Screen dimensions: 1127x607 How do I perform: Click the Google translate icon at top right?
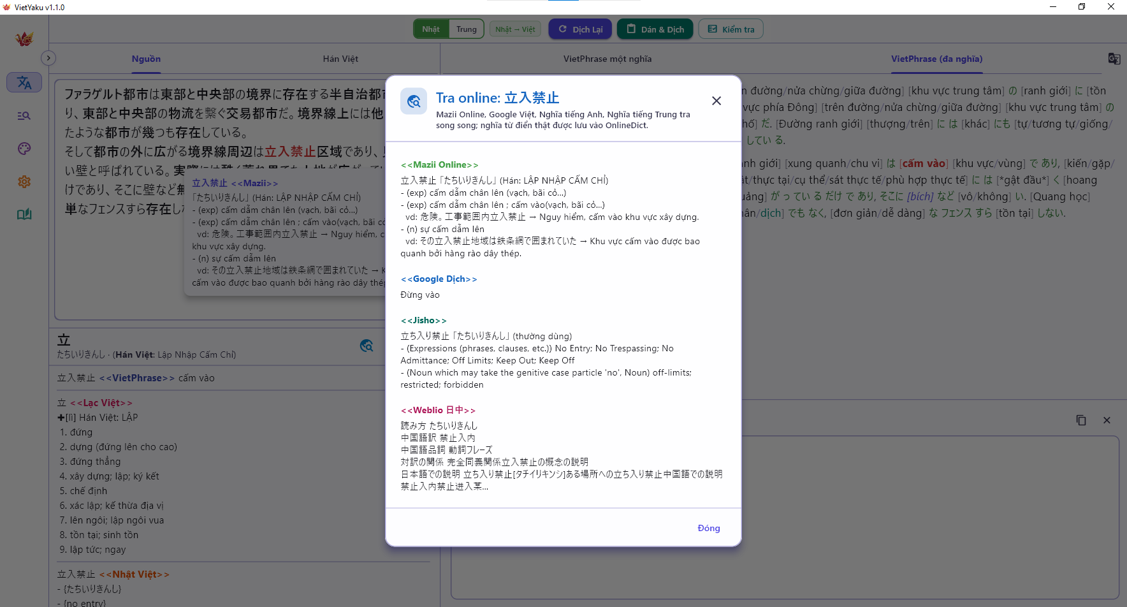pos(1114,59)
